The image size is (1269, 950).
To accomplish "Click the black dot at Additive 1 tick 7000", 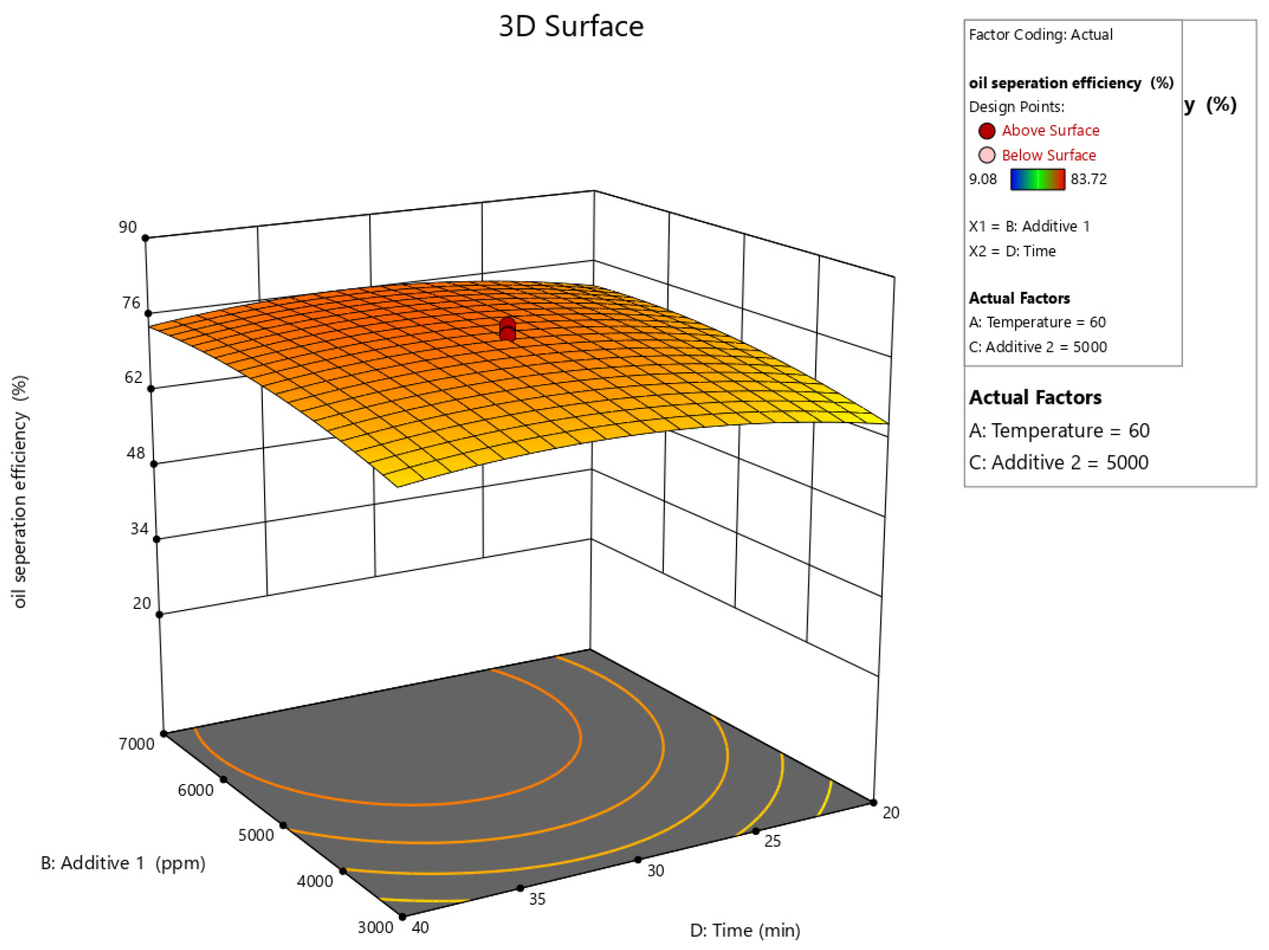I will [164, 733].
